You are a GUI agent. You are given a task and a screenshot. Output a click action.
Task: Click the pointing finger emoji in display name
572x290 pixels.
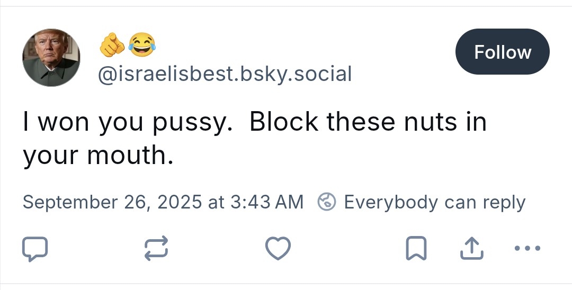pos(112,46)
